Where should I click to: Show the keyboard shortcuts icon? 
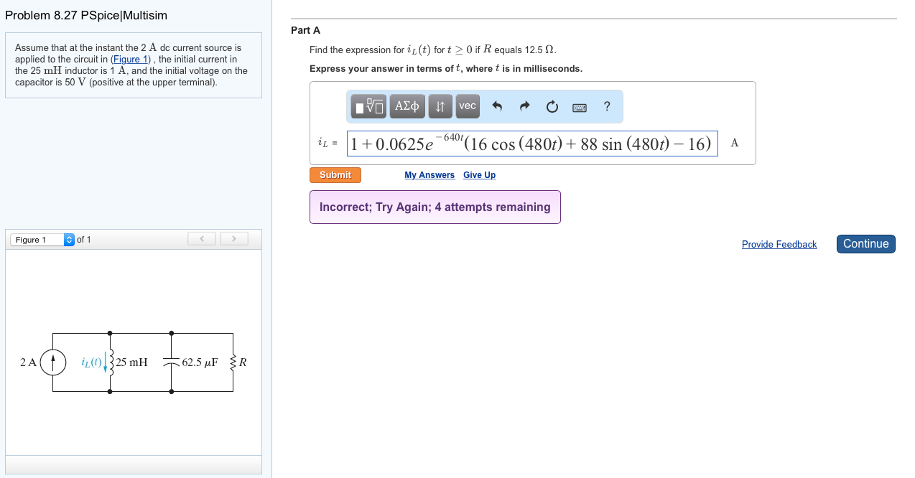(x=580, y=108)
